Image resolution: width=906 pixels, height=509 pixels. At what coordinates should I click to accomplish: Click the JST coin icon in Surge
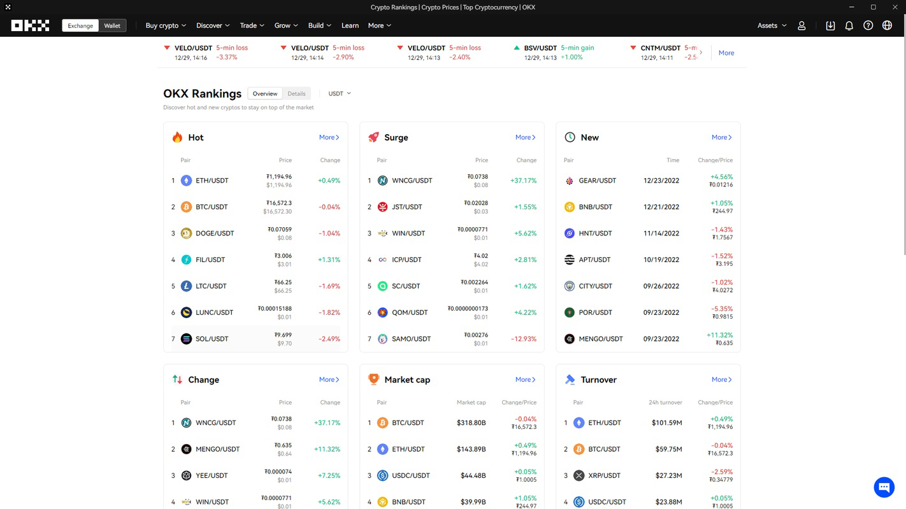[382, 207]
